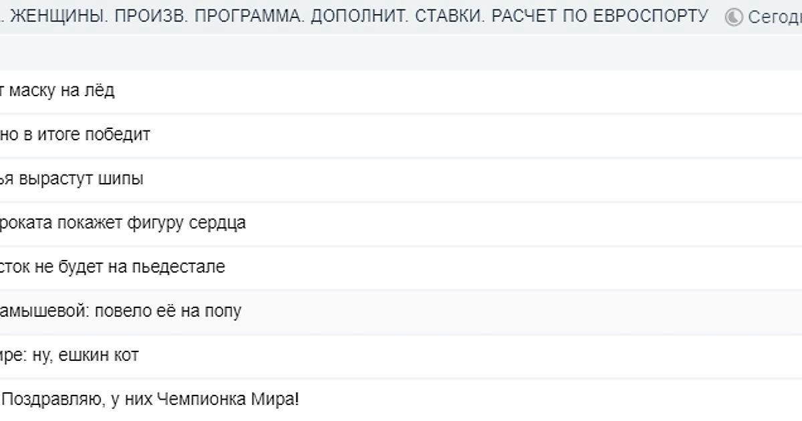Click the Сегодня time label

(x=775, y=17)
